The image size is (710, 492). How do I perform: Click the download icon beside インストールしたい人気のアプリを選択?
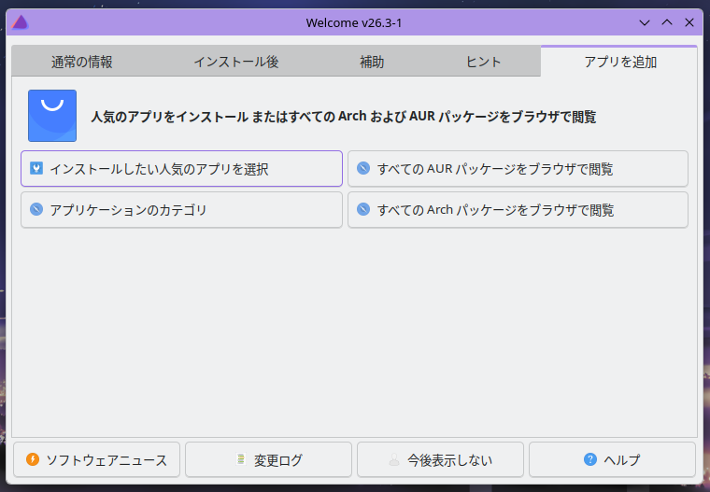[36, 169]
